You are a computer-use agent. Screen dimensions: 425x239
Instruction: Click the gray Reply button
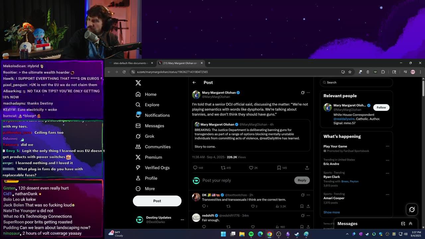point(302,180)
